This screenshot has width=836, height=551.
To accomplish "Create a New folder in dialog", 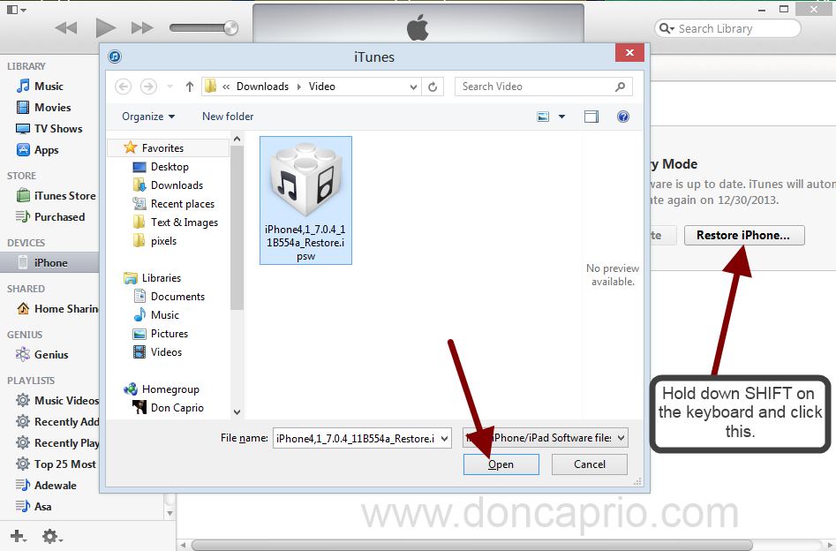I will pyautogui.click(x=228, y=117).
